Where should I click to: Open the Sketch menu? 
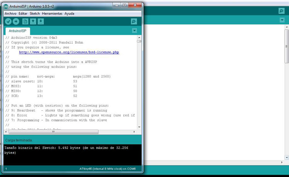tap(35, 13)
